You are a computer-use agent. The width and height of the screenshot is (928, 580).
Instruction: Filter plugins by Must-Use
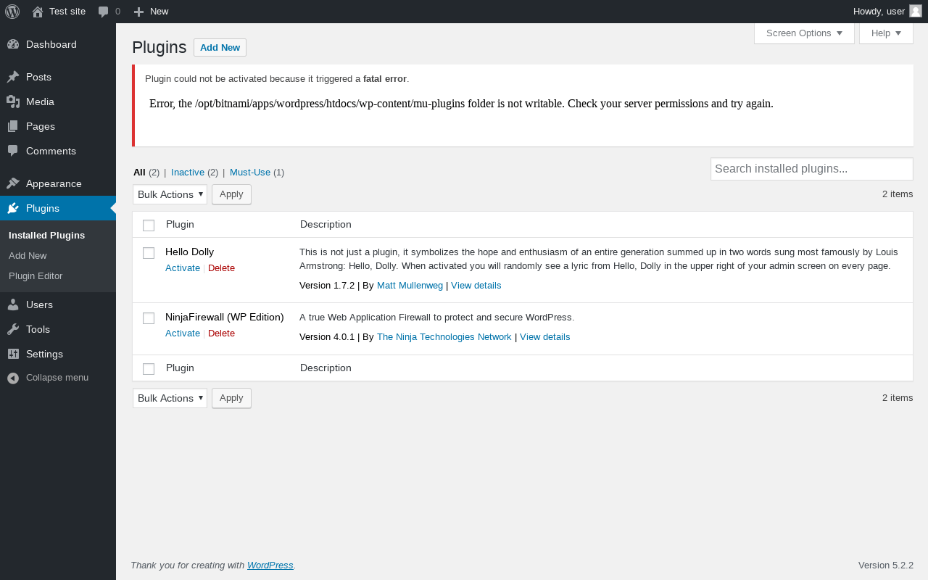pyautogui.click(x=249, y=173)
